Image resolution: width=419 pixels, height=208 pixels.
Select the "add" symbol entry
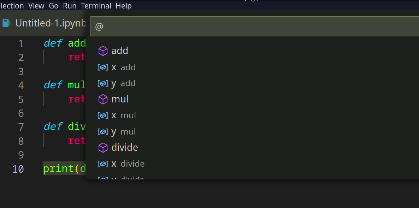click(x=120, y=51)
